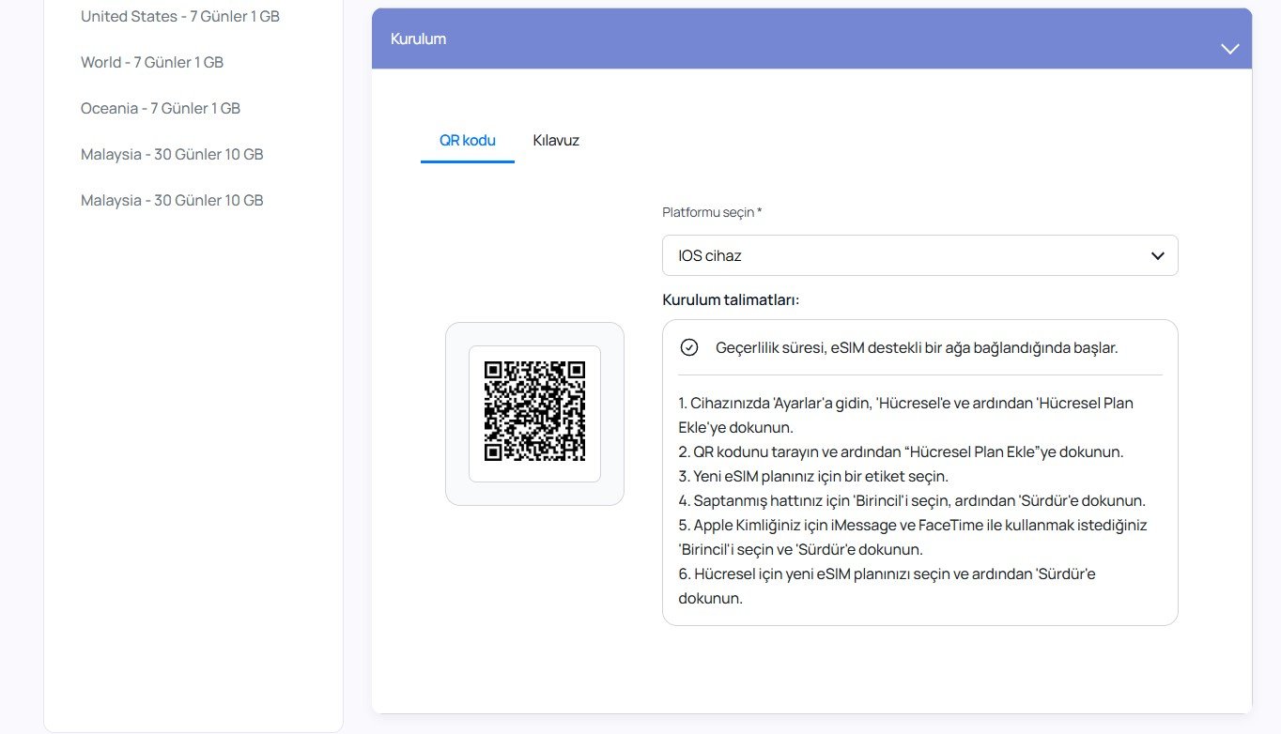Select United States - 7 Günler 1 GB plan
The image size is (1281, 734).
180,16
